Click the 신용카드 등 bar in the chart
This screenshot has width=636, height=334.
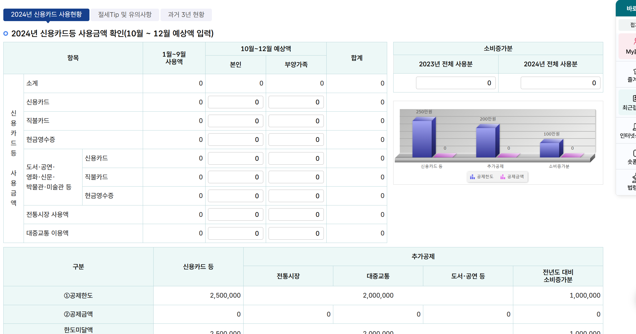click(x=423, y=136)
